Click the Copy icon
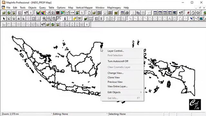 (x=138, y=13)
